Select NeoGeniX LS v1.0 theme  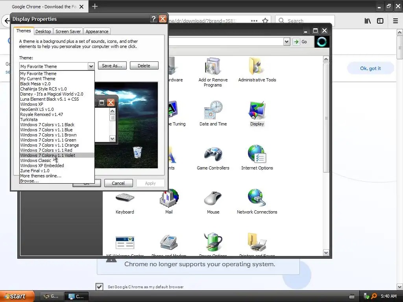57,109
